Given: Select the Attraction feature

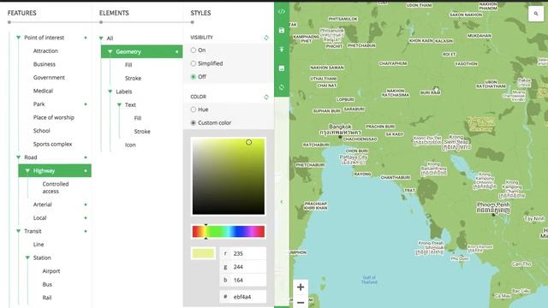Looking at the screenshot, I should tap(45, 51).
